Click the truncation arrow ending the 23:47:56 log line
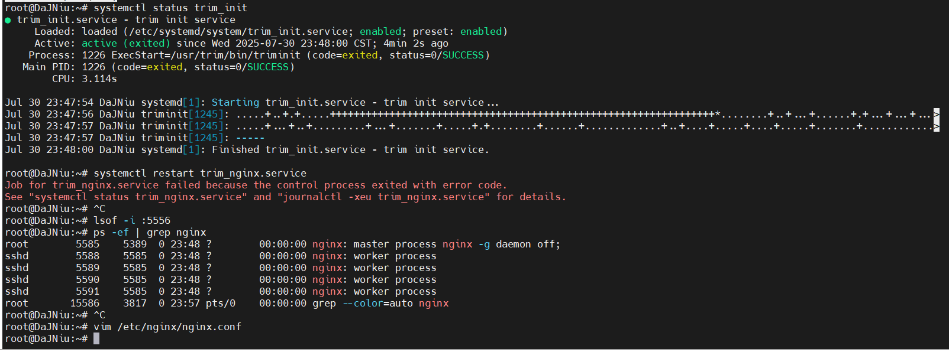The image size is (949, 352). tap(937, 114)
